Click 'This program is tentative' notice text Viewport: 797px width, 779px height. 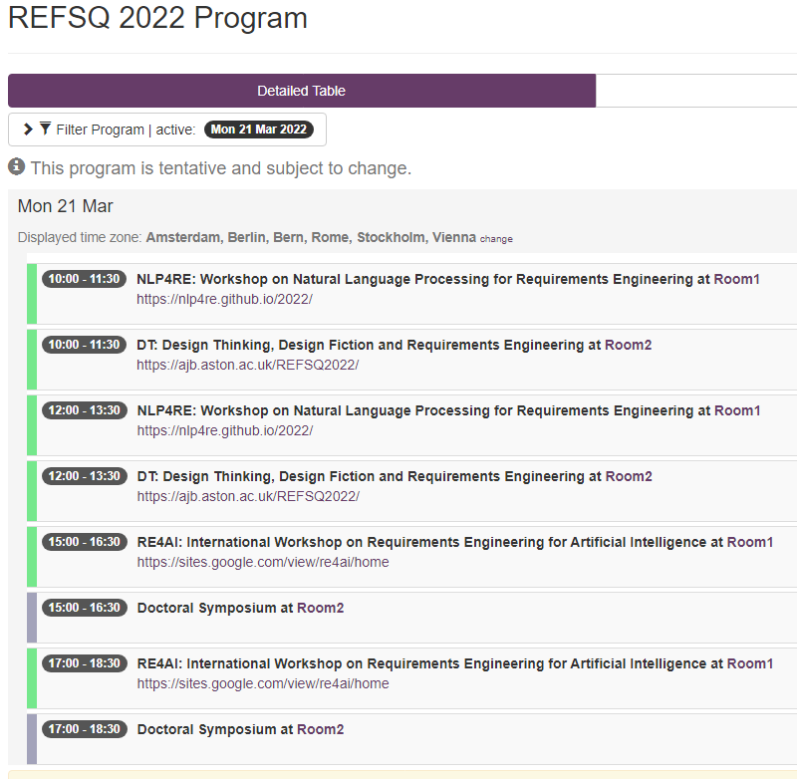(221, 167)
